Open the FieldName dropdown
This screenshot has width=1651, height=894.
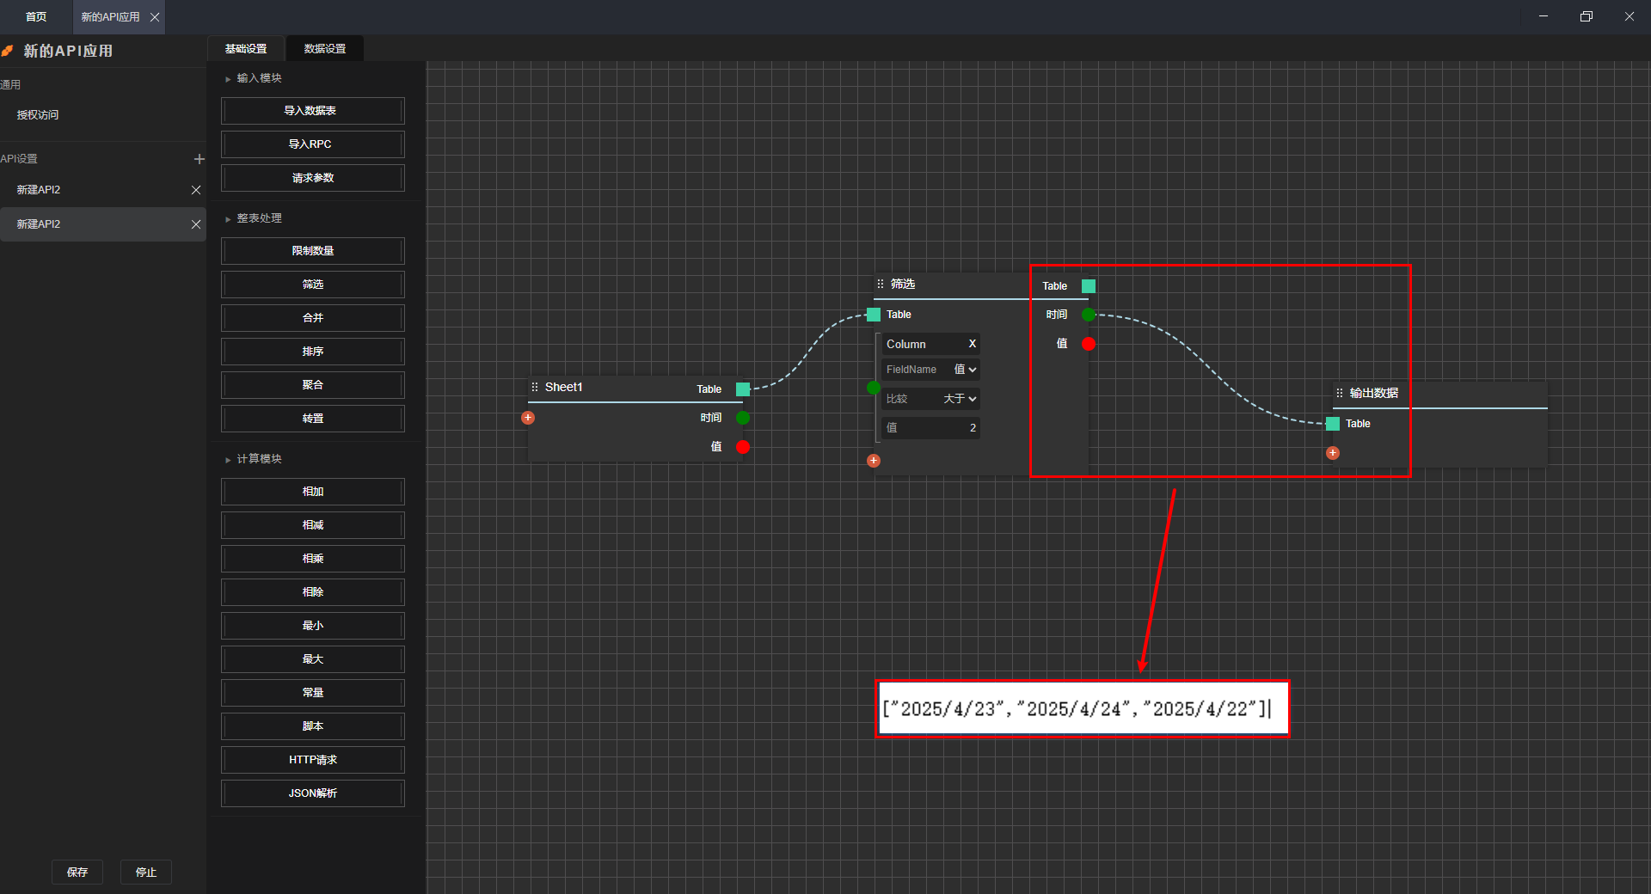pyautogui.click(x=965, y=370)
